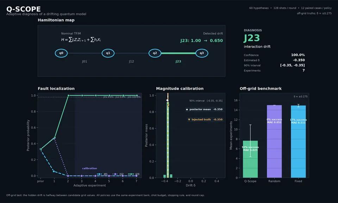The width and height of the screenshot is (338, 203).
Task: Click the q3 qubit node
Action: (202, 53)
